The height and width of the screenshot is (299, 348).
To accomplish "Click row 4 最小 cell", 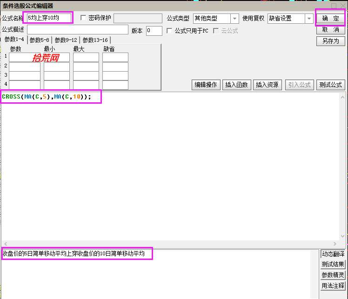I will click(57, 85).
